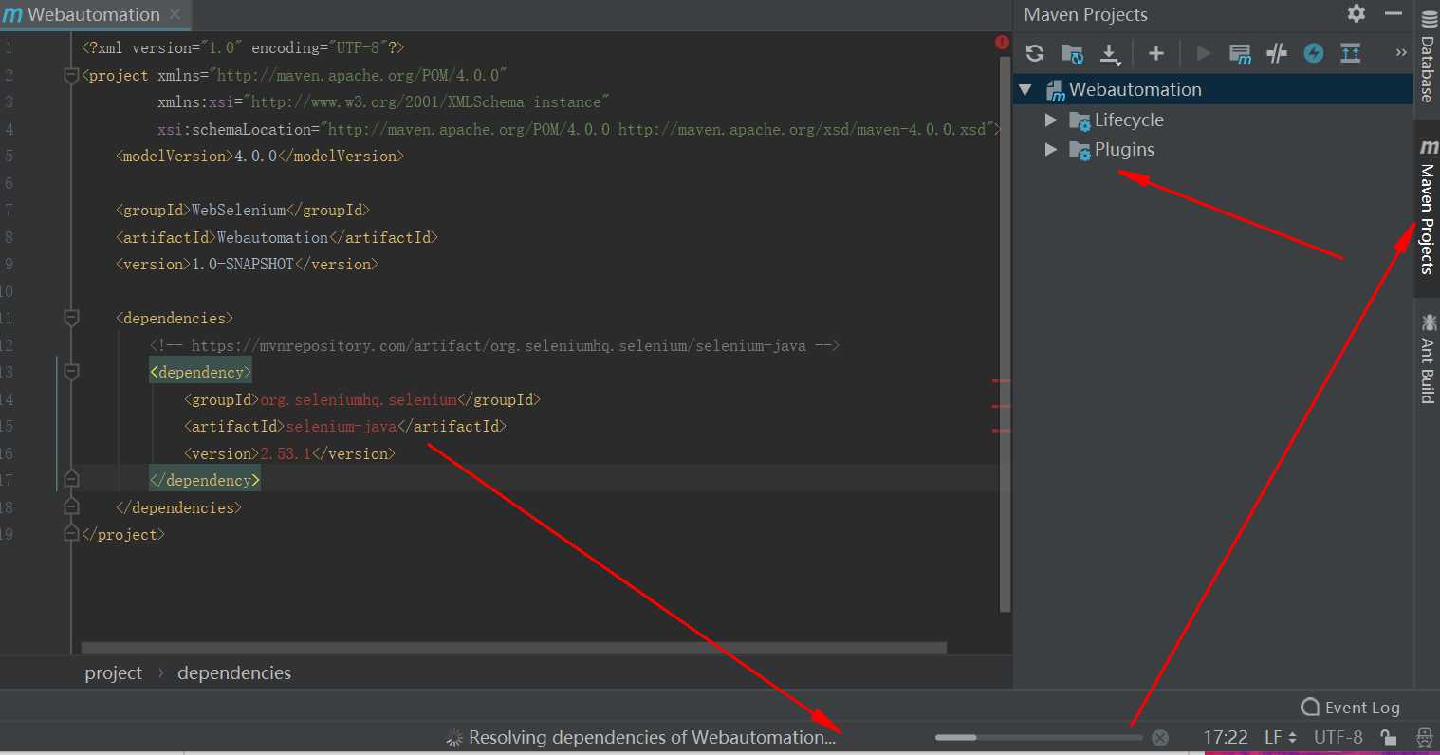1440x755 pixels.
Task: Toggle Maven offline mode
Action: [1277, 53]
